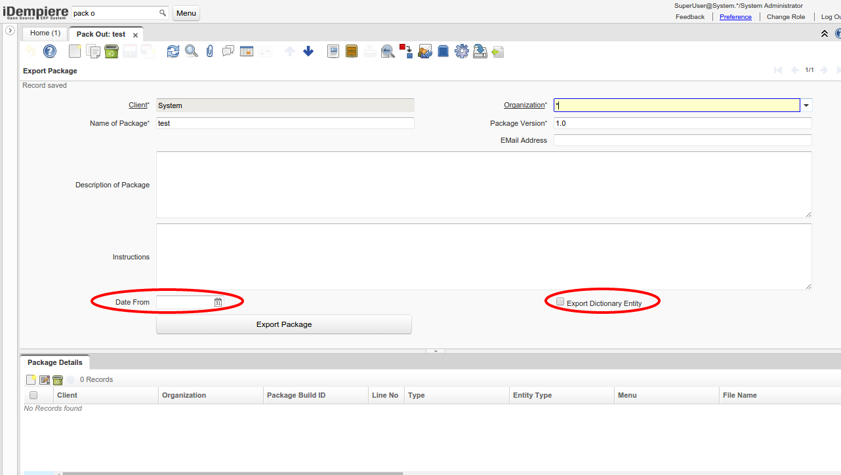Open the Archive cabinet icon
The width and height of the screenshot is (841, 475).
(352, 51)
